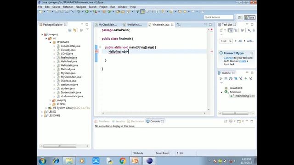Open Run button dropdown arrow
This screenshot has width=294, height=165.
pos(91,11)
